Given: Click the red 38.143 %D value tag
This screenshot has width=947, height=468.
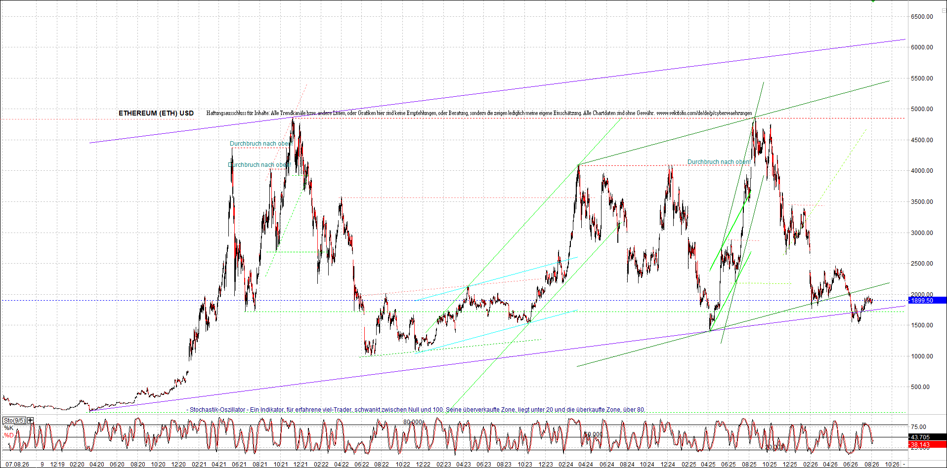Looking at the screenshot, I should point(927,445).
